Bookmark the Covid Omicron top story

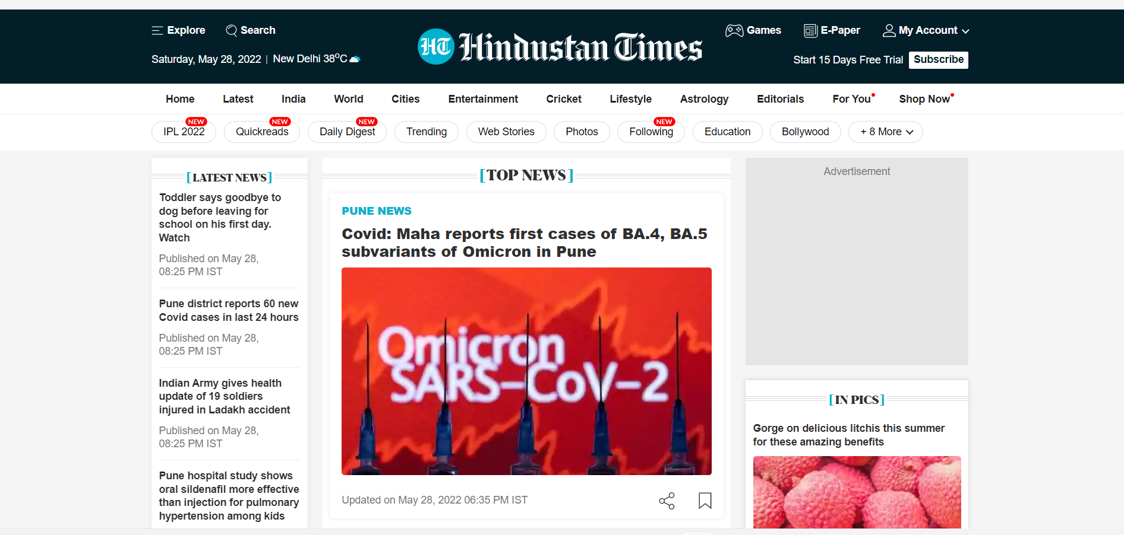click(705, 501)
